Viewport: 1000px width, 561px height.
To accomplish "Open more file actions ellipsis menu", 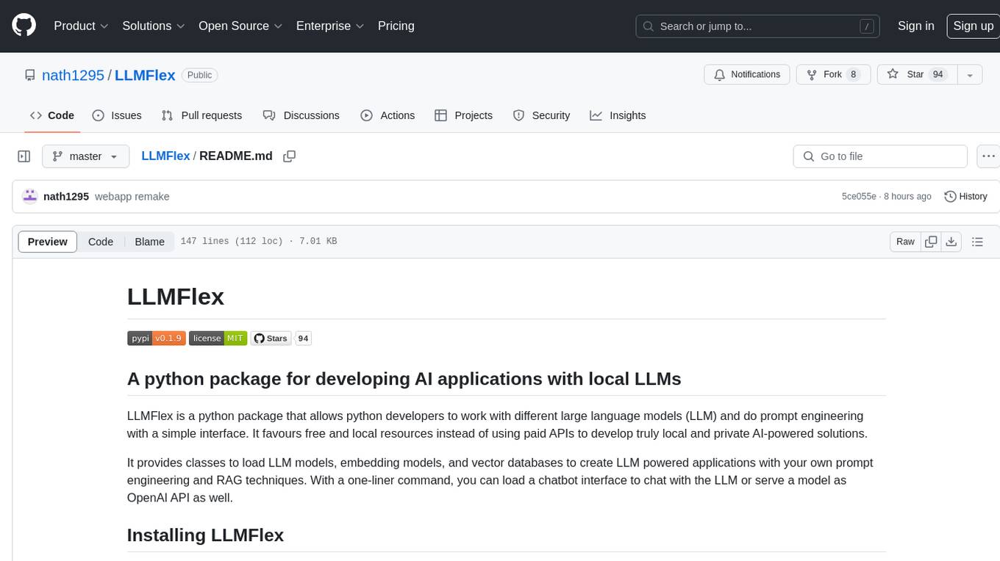I will click(988, 156).
